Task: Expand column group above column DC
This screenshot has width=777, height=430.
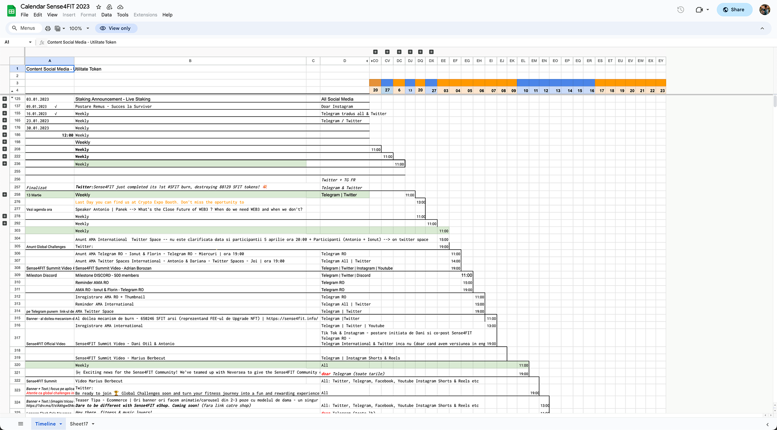Action: click(399, 52)
